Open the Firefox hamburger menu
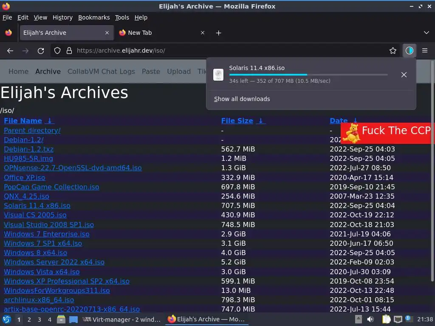Image resolution: width=435 pixels, height=326 pixels. point(425,51)
